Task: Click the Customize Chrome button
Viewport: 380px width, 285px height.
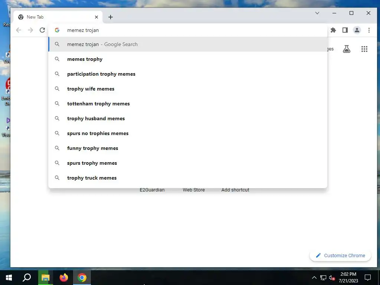Action: tap(340, 255)
